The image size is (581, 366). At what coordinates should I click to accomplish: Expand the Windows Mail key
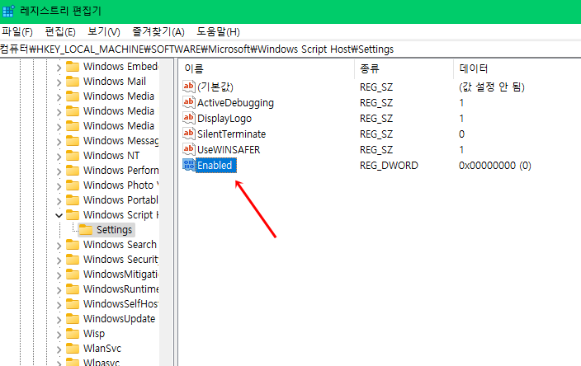tap(59, 82)
